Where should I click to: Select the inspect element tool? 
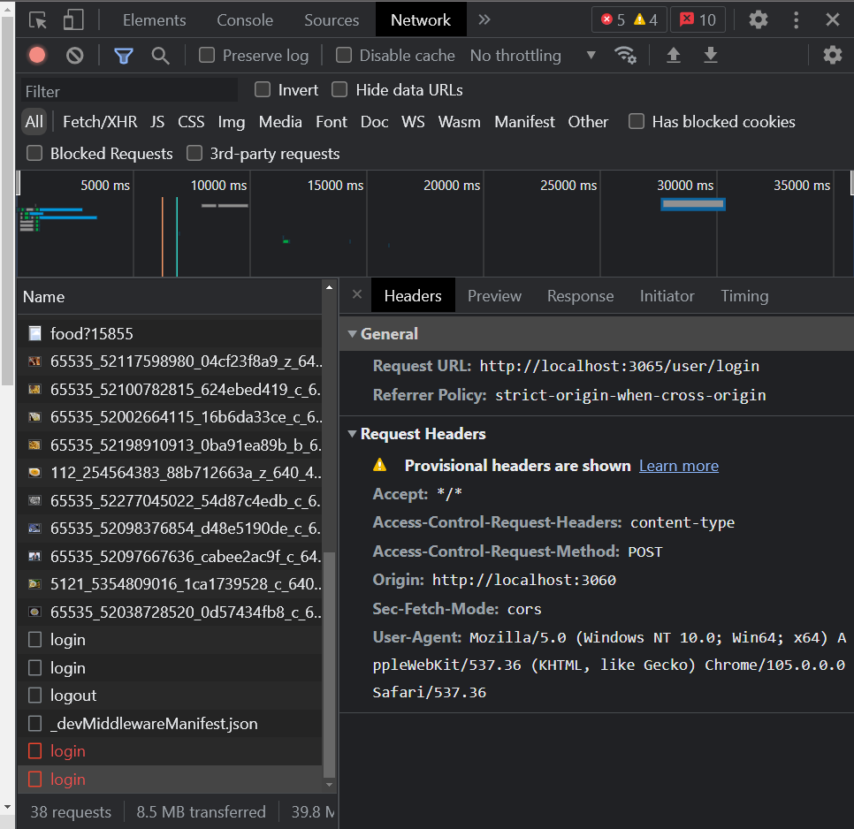[37, 19]
